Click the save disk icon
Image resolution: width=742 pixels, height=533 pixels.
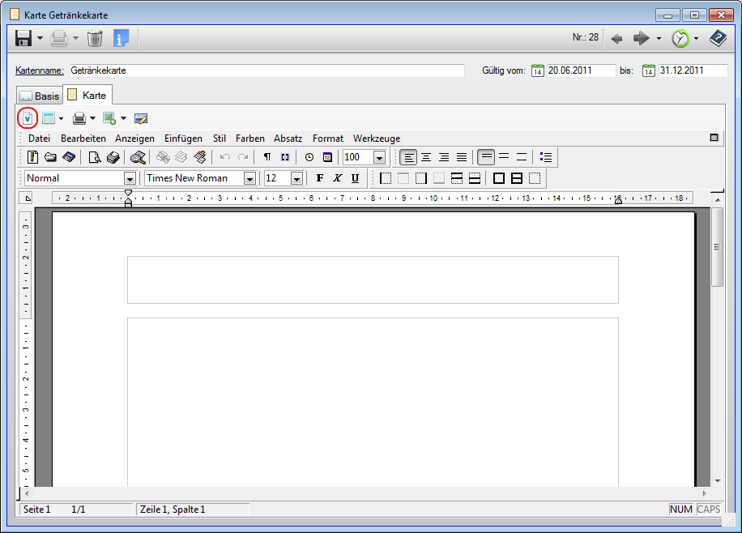23,38
